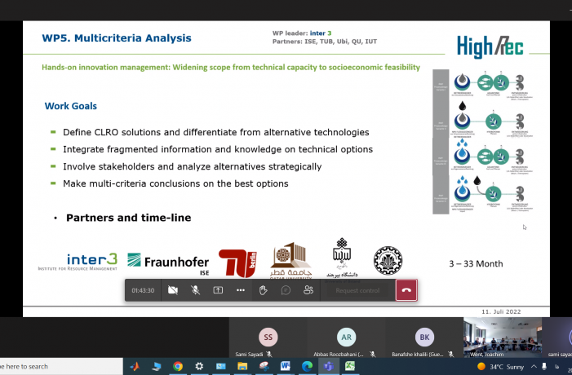
Task: Click the University of Birjand logo on the slide
Action: [342, 259]
